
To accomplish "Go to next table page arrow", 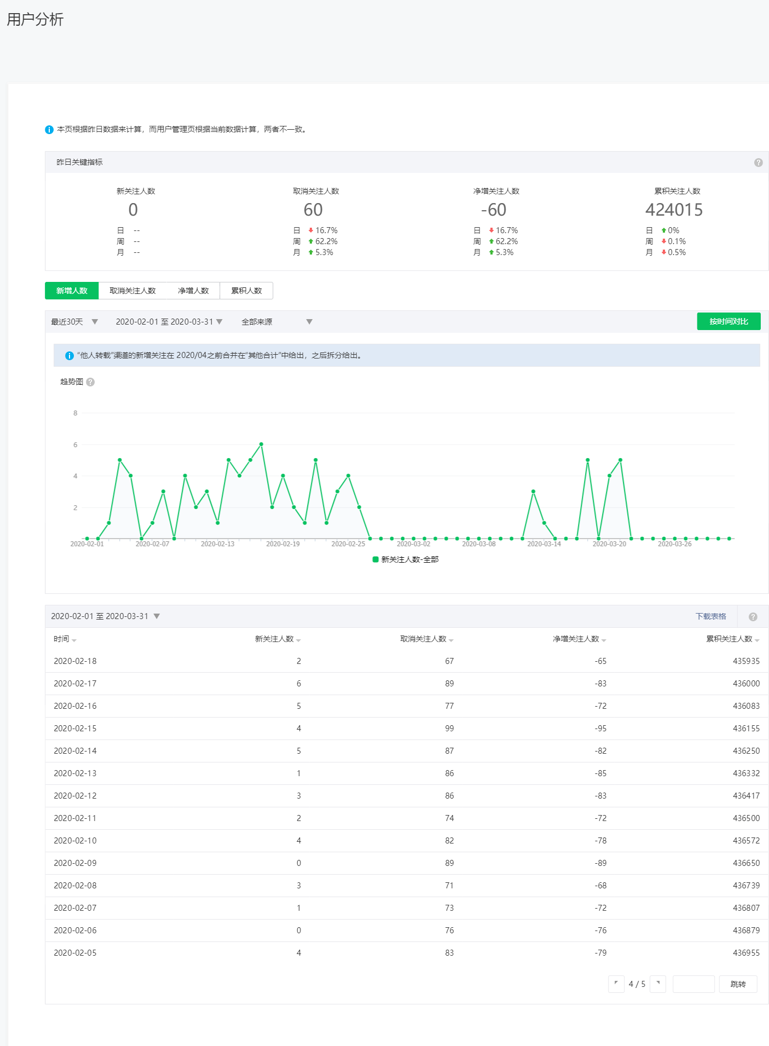I will click(x=658, y=984).
